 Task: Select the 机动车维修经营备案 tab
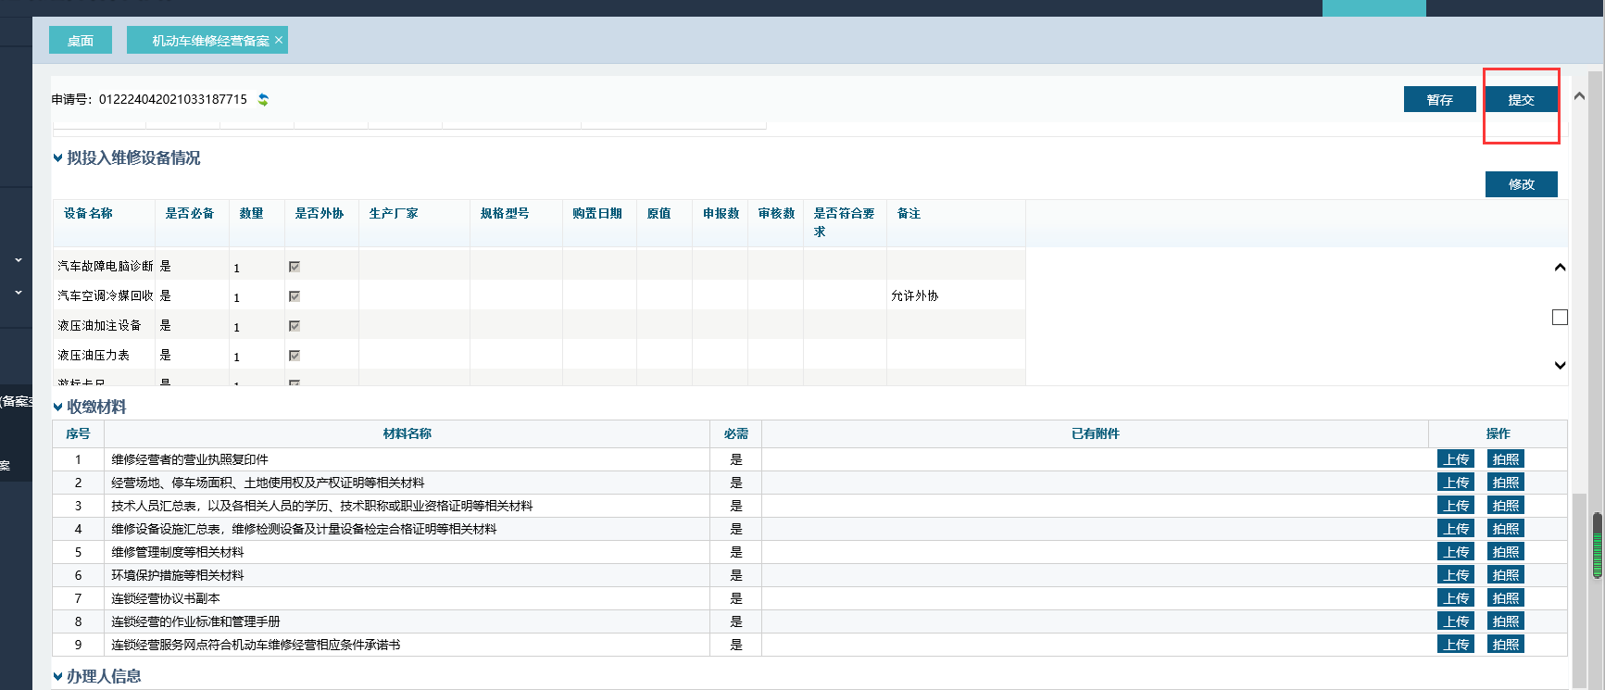210,41
